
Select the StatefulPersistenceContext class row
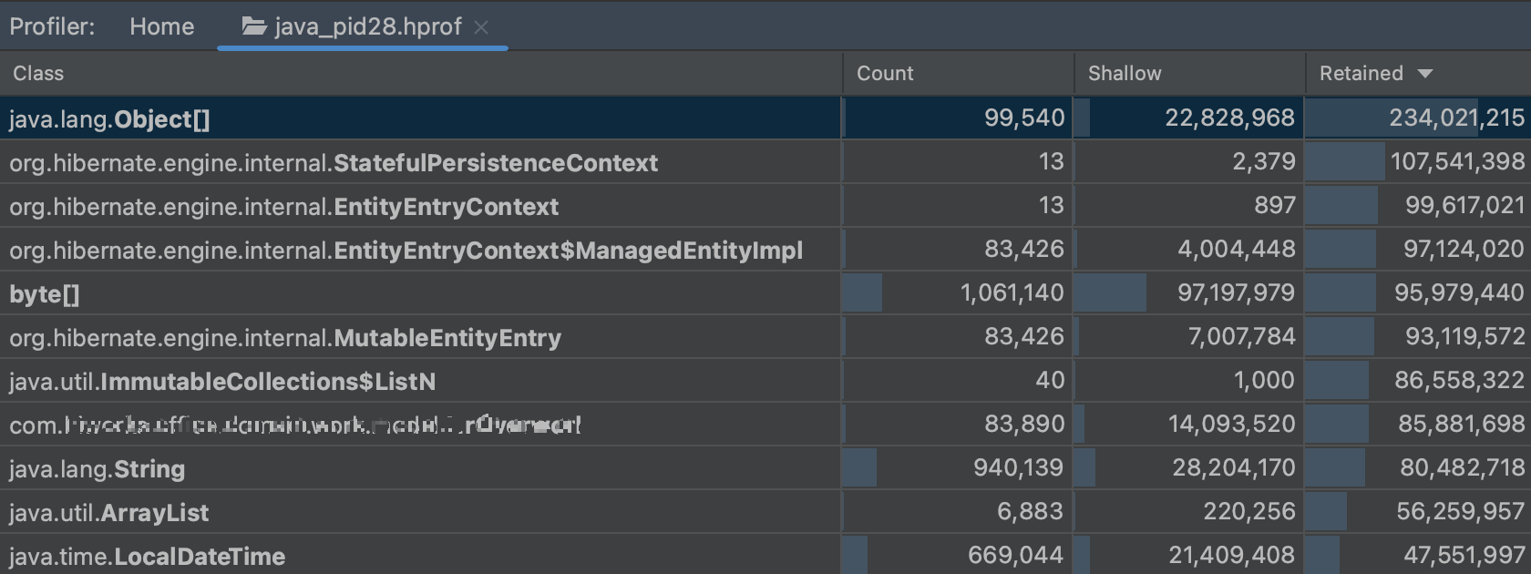(765, 162)
